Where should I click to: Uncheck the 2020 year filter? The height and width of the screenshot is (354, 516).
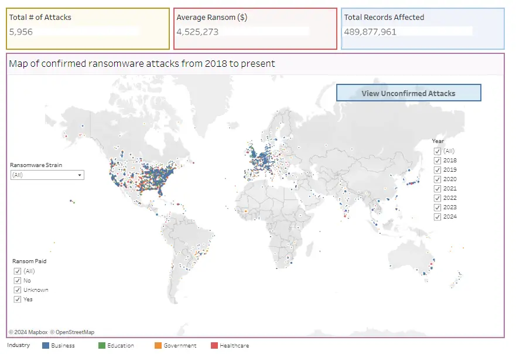coord(438,179)
